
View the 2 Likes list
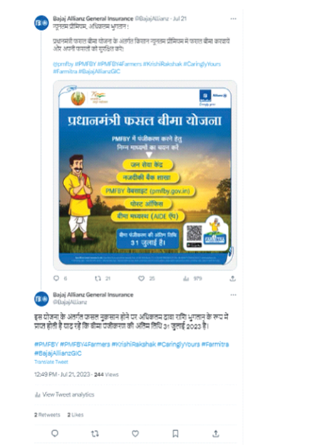(x=76, y=415)
